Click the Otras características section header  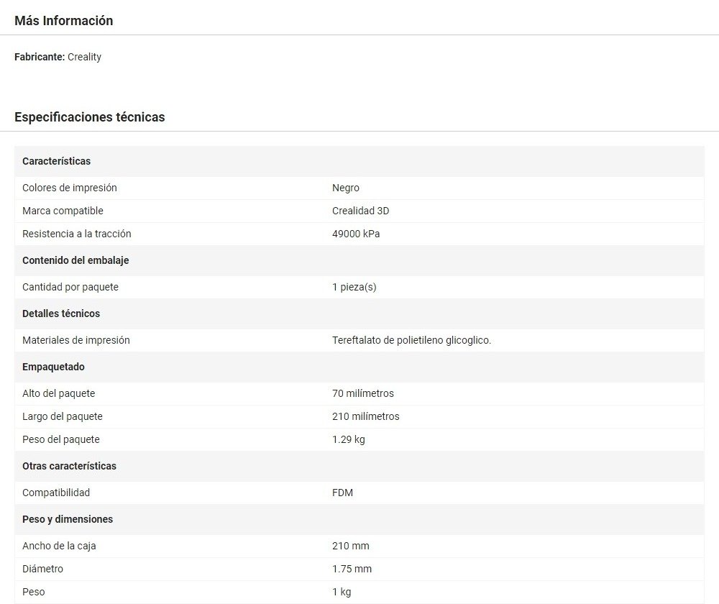coord(68,466)
